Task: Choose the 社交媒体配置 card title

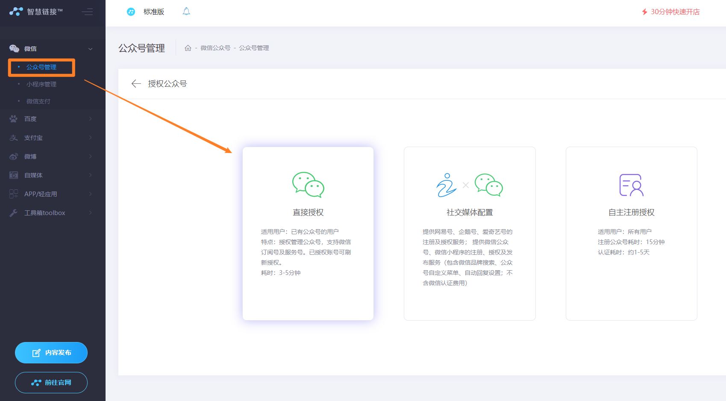Action: pyautogui.click(x=470, y=212)
